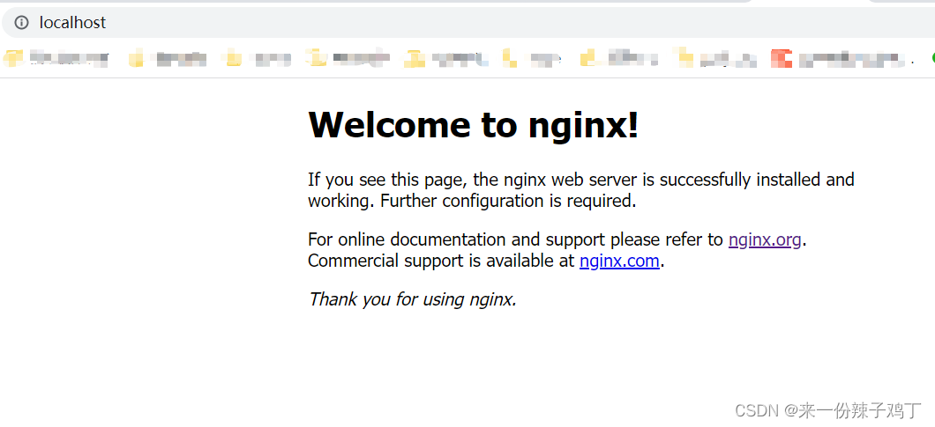Image resolution: width=935 pixels, height=427 pixels.
Task: Click the "Thank you for using nginx." text
Action: (x=412, y=299)
